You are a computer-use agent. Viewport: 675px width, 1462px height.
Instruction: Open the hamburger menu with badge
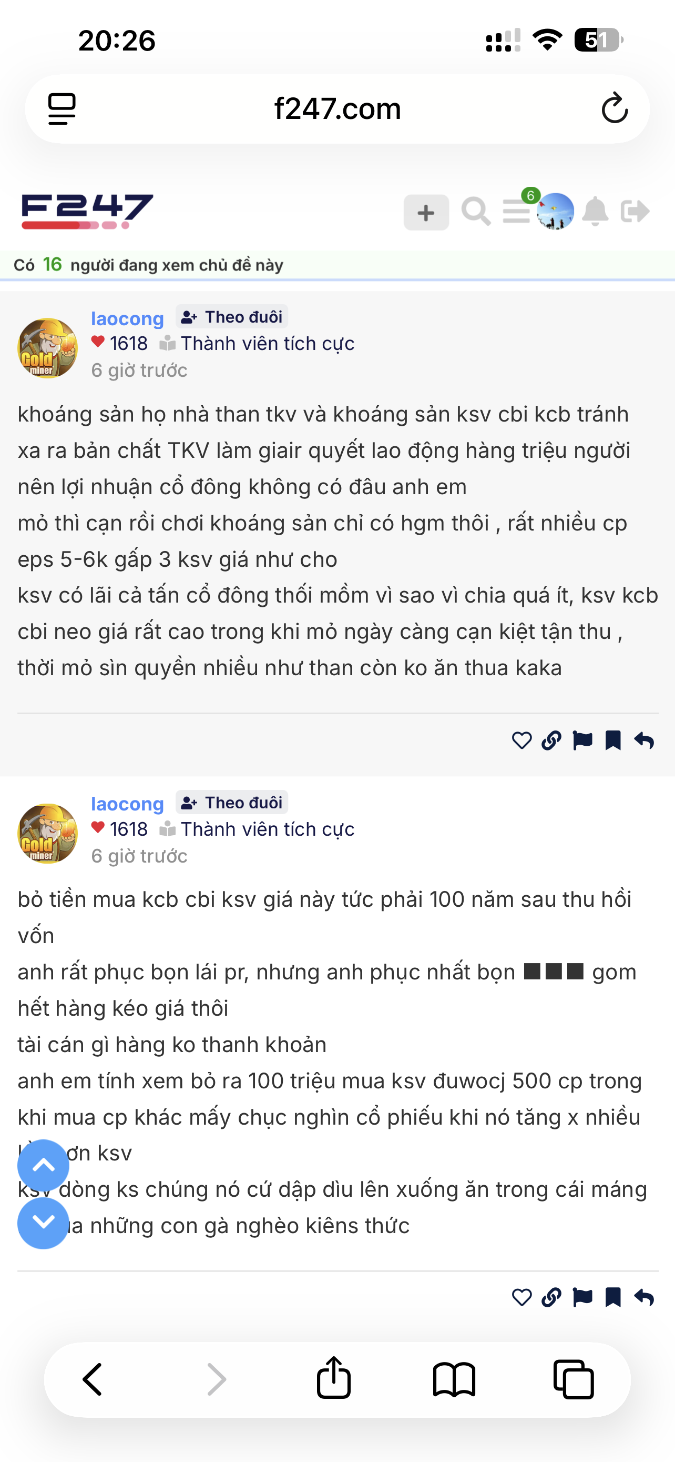[516, 212]
